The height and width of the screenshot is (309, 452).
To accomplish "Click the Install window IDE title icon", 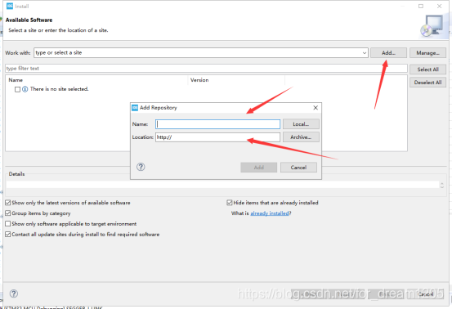I will [x=10, y=6].
